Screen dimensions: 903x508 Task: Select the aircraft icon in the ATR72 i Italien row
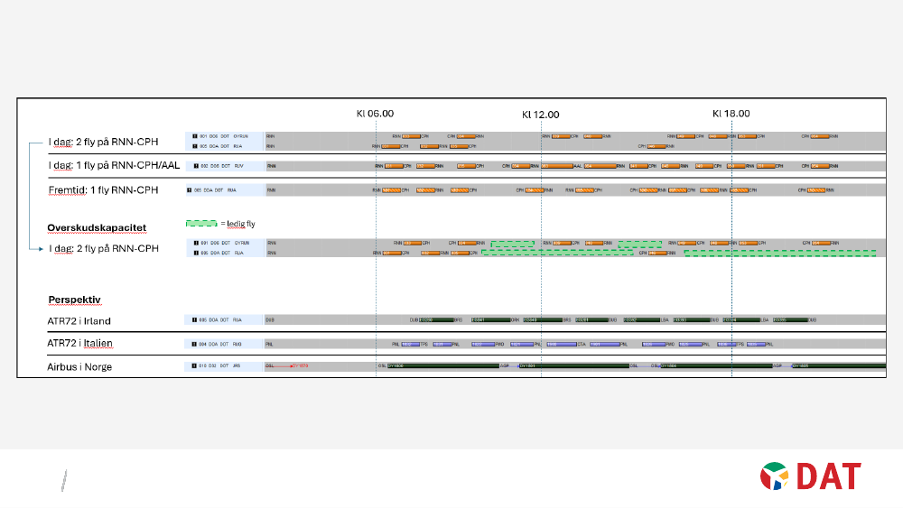click(x=190, y=344)
